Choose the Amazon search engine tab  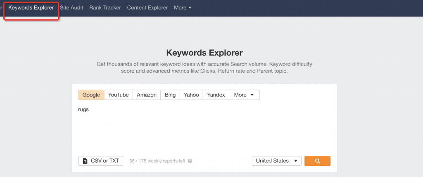(x=147, y=95)
